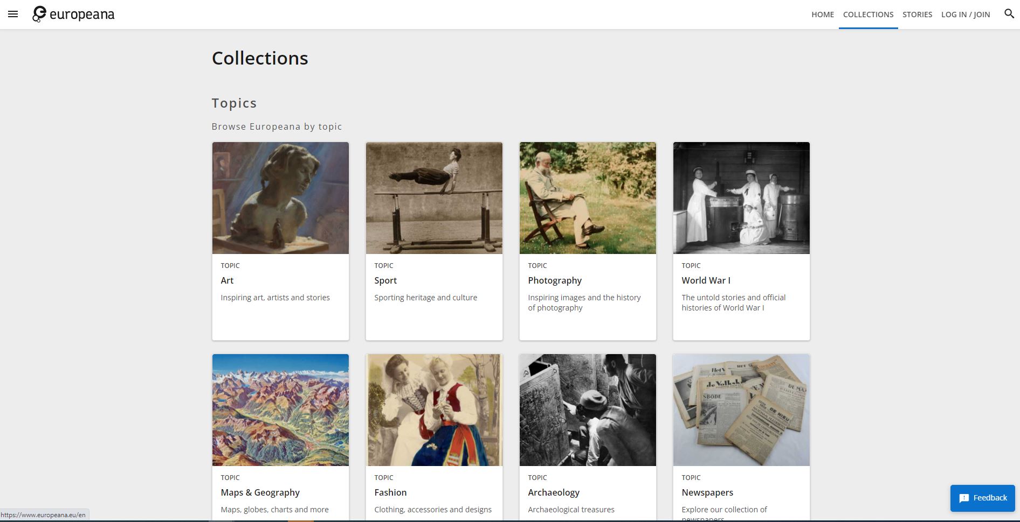Open the Fashion costume image
This screenshot has height=522, width=1020.
click(x=434, y=410)
